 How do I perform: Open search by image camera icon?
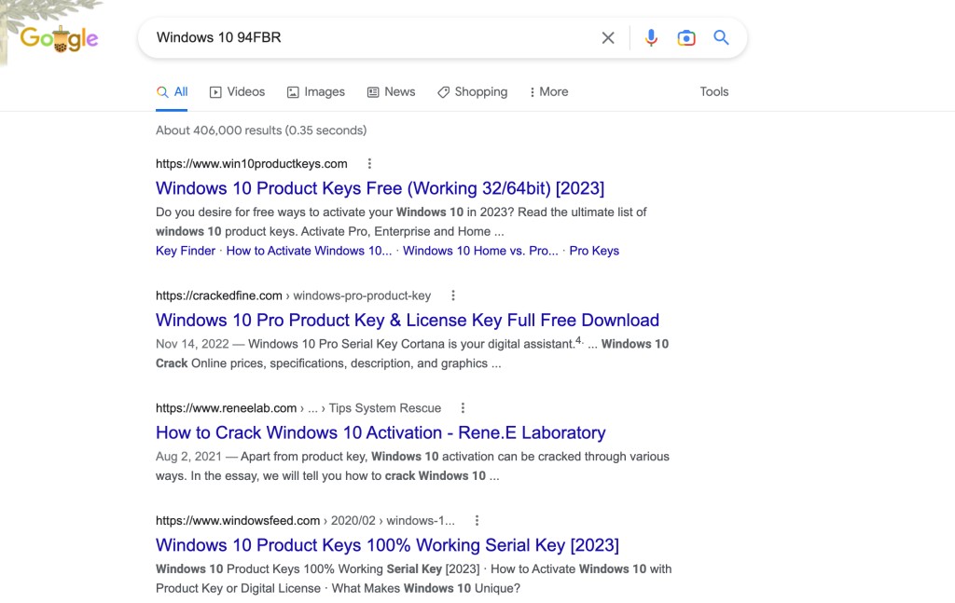click(x=686, y=37)
